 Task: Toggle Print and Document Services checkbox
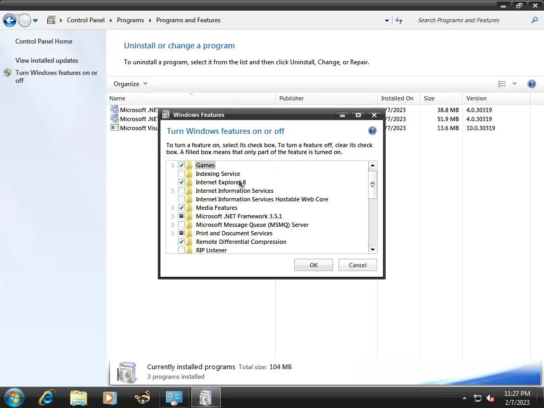pos(181,233)
